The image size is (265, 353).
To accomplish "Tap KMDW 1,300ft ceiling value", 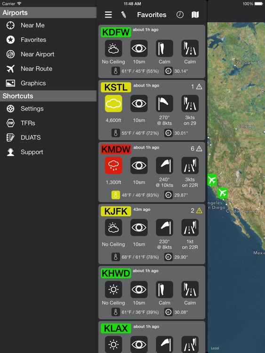I will pos(113,182).
